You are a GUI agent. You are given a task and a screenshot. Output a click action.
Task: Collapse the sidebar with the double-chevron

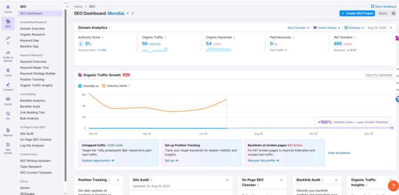tap(67, 6)
